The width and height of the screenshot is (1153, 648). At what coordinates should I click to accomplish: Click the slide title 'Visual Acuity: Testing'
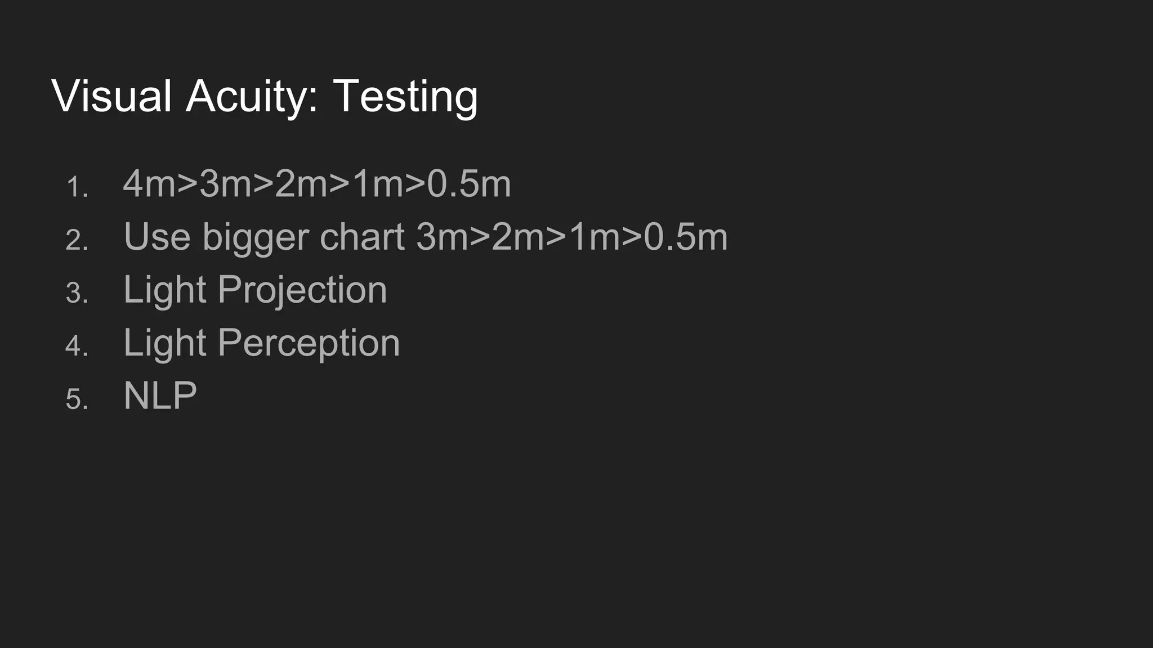(x=265, y=97)
